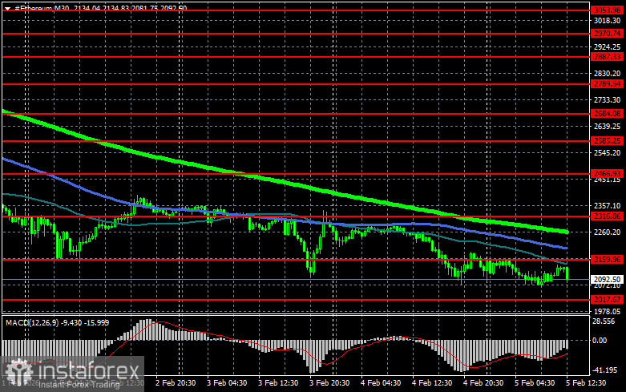Click the 4 Feb 20:30 time label

(x=483, y=383)
